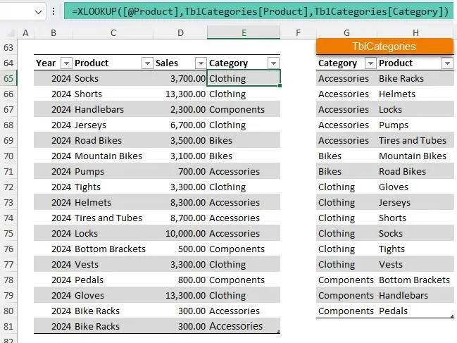Select row 70 header

[8, 156]
